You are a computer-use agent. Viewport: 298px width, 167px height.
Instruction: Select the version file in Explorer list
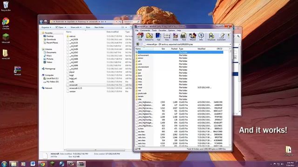pos(73,91)
